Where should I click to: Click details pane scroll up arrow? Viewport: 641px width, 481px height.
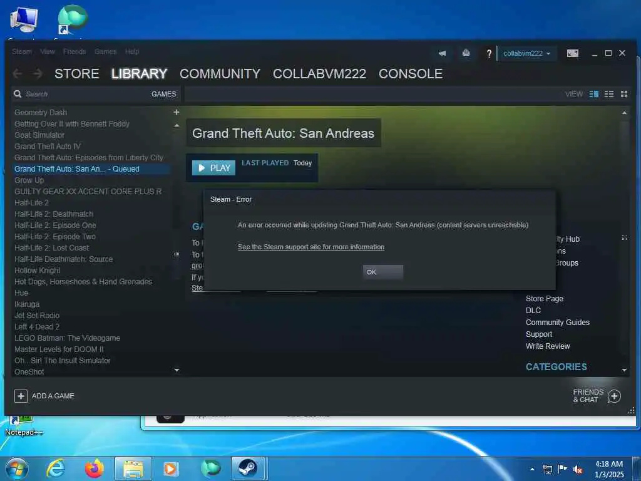point(624,113)
